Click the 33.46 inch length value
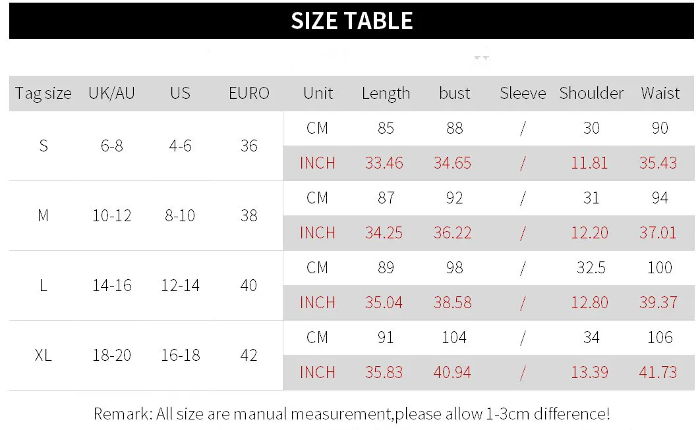700x430 pixels. click(x=384, y=163)
